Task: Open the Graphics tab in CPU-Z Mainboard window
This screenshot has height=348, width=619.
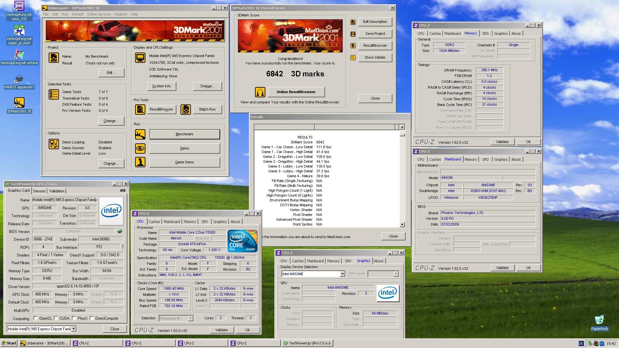Action: tap(501, 159)
